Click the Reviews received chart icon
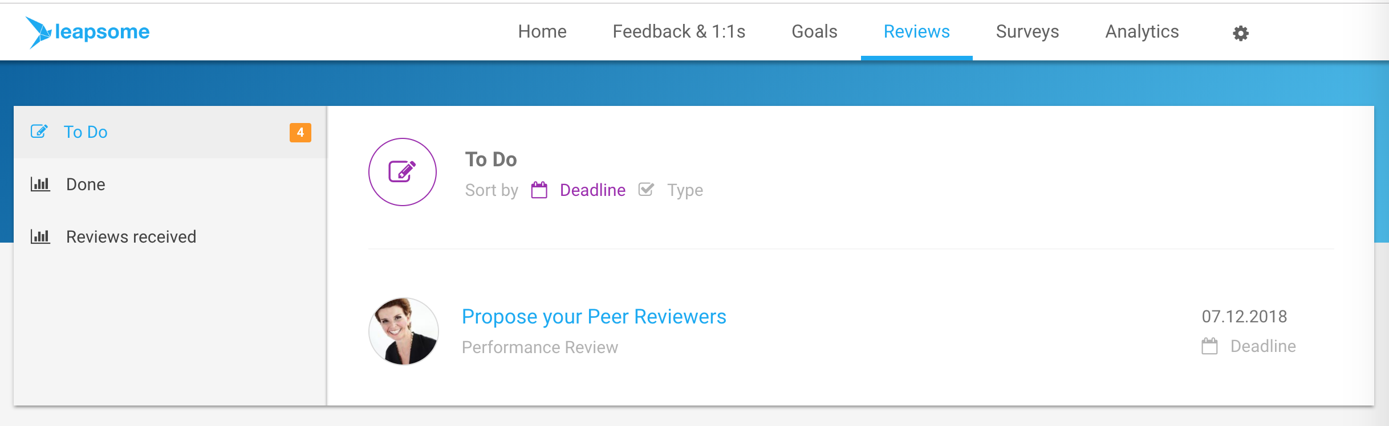This screenshot has height=426, width=1389. 40,236
